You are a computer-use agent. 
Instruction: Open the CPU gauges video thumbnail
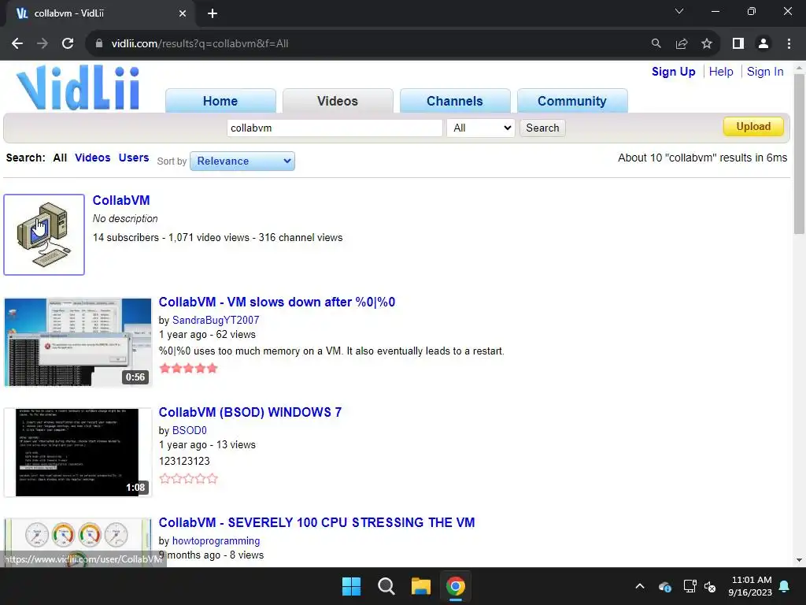pos(78,543)
